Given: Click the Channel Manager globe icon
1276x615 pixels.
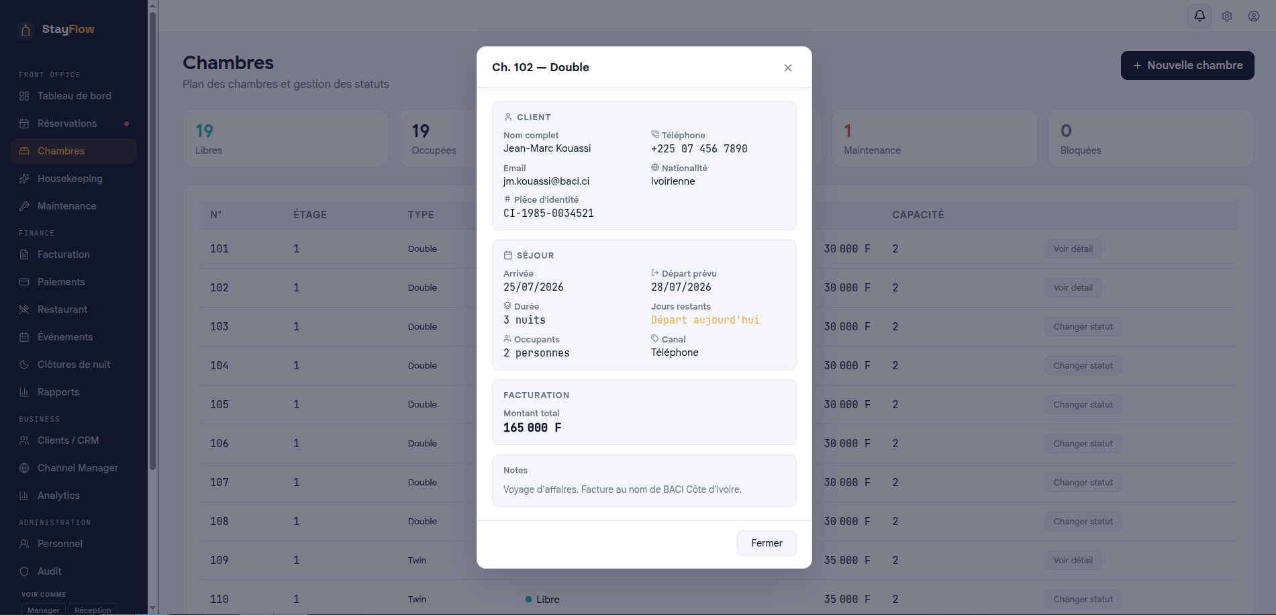Looking at the screenshot, I should (24, 468).
